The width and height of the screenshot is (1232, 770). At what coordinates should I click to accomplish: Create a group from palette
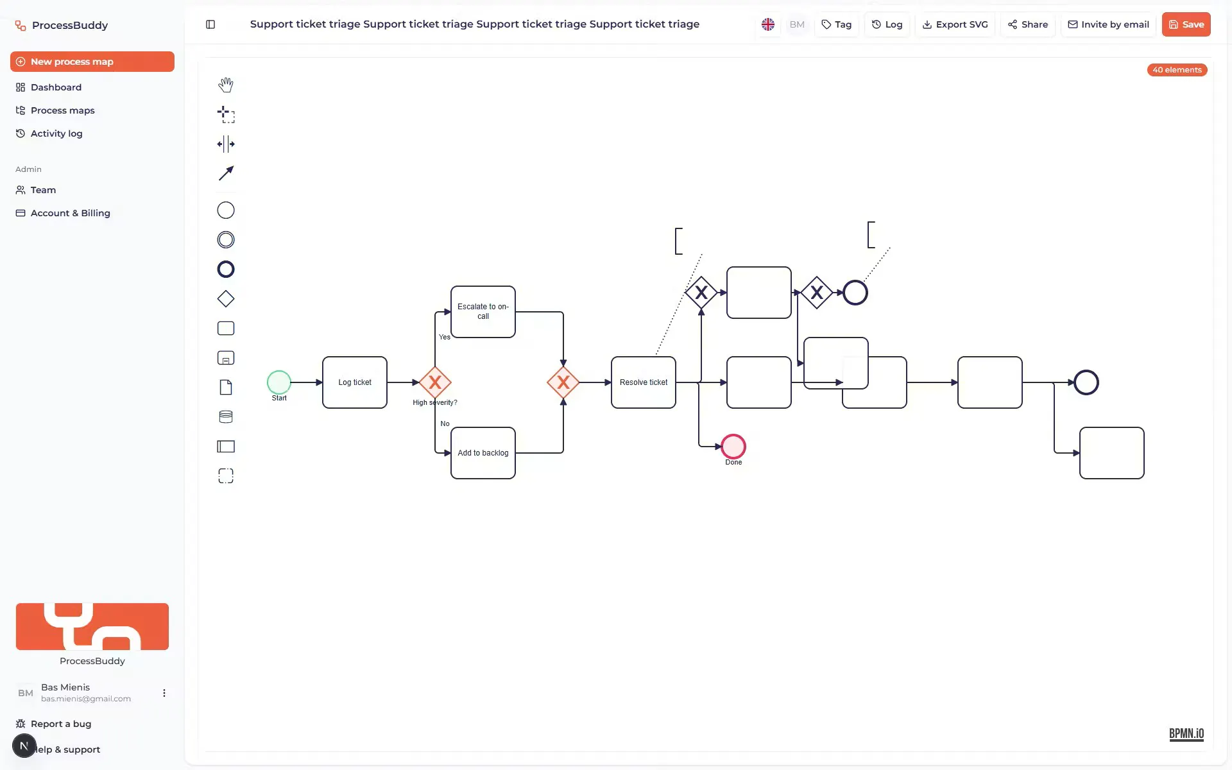click(226, 476)
